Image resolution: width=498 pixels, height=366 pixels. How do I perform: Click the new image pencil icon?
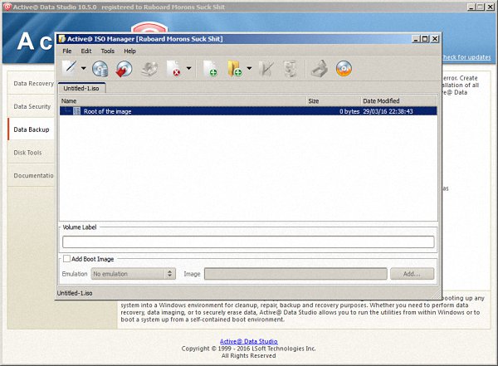[70, 68]
